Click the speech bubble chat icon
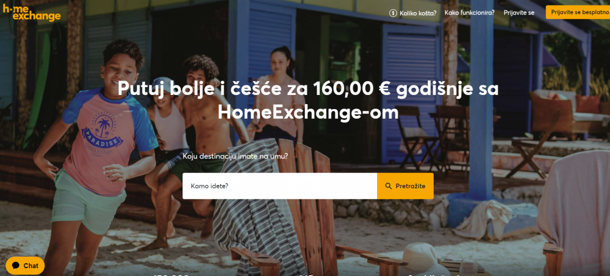This screenshot has width=610, height=276. [16, 266]
